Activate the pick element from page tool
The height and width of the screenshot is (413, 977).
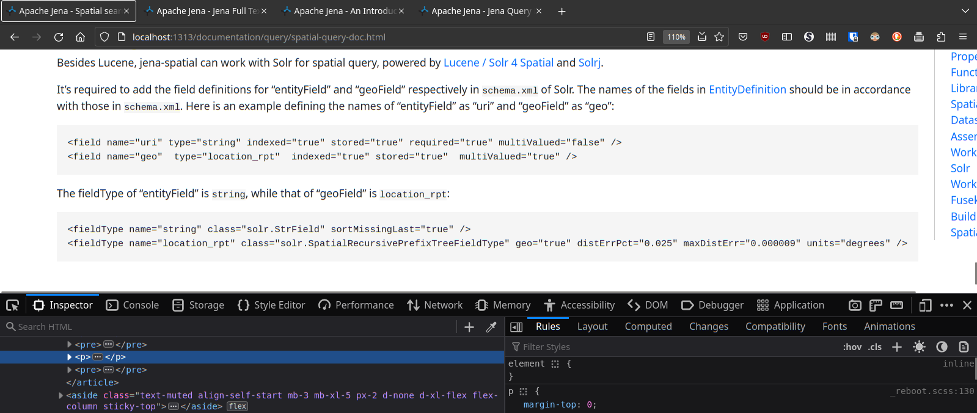[12, 305]
